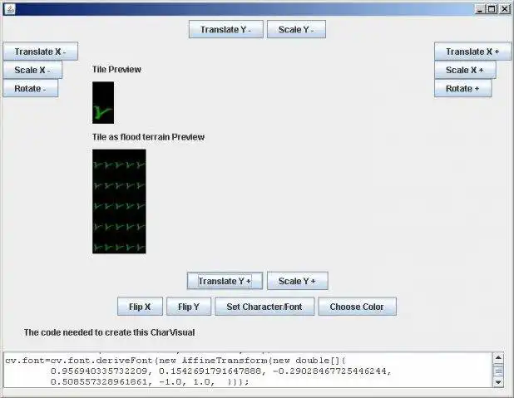
Task: Click inside the generated code text area
Action: coord(248,370)
